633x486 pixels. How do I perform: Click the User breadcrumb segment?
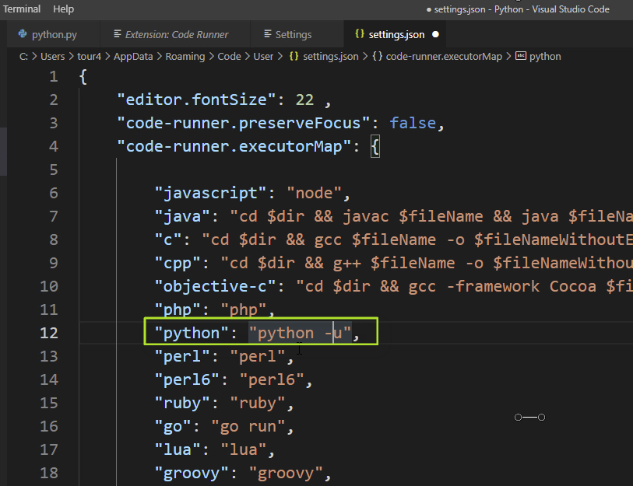point(263,57)
